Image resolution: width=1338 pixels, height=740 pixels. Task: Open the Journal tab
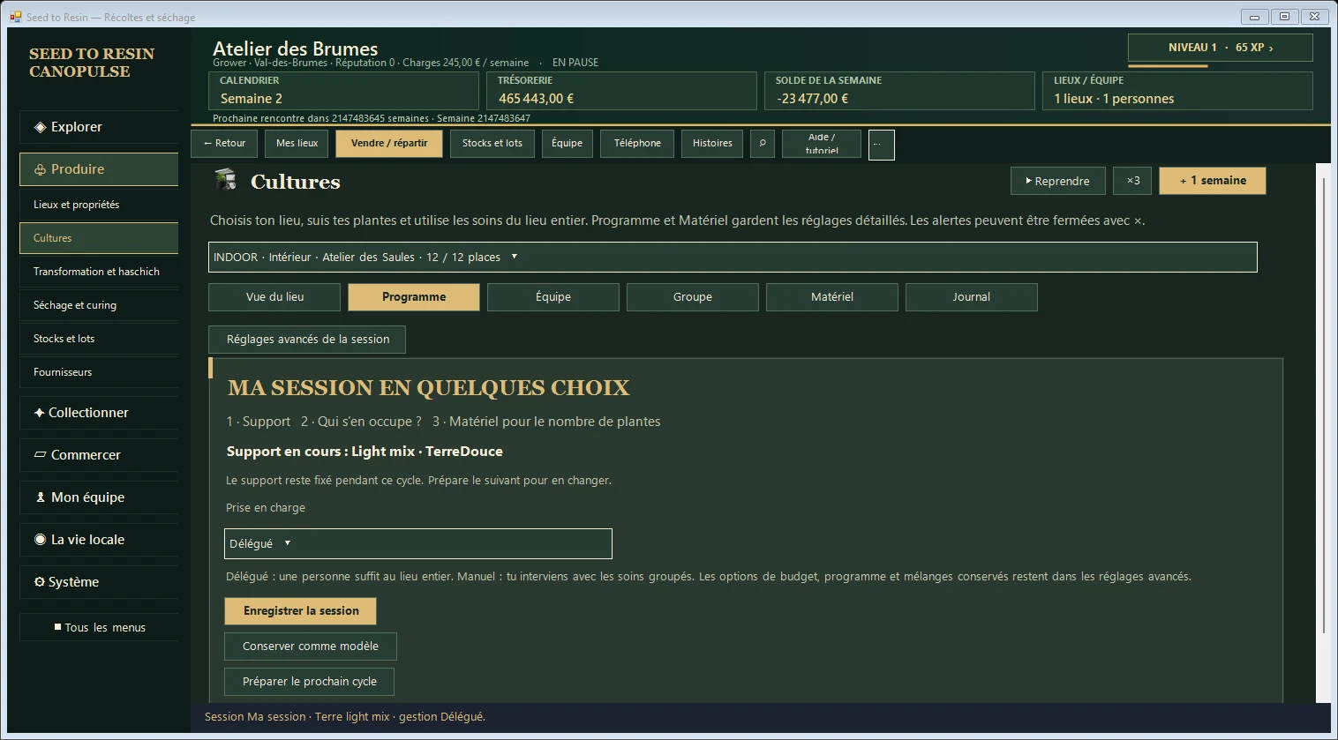[x=972, y=297]
